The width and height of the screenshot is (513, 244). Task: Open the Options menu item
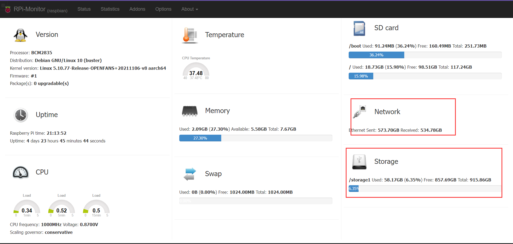pyautogui.click(x=163, y=9)
